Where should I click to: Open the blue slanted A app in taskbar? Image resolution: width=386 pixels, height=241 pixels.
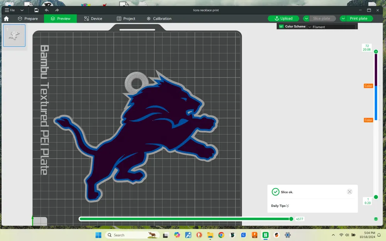pos(188,235)
